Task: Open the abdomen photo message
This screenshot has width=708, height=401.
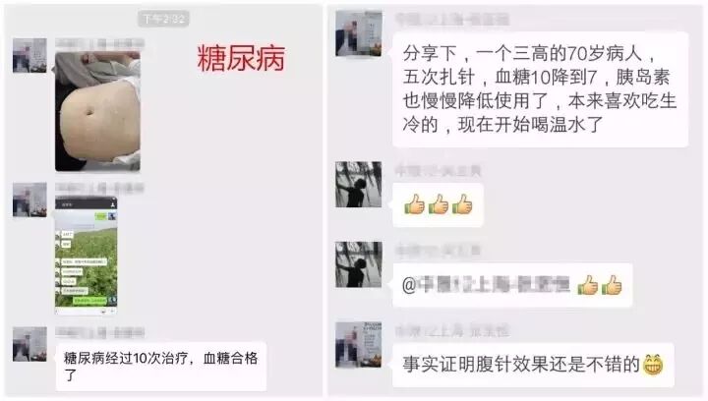Action: 97,111
